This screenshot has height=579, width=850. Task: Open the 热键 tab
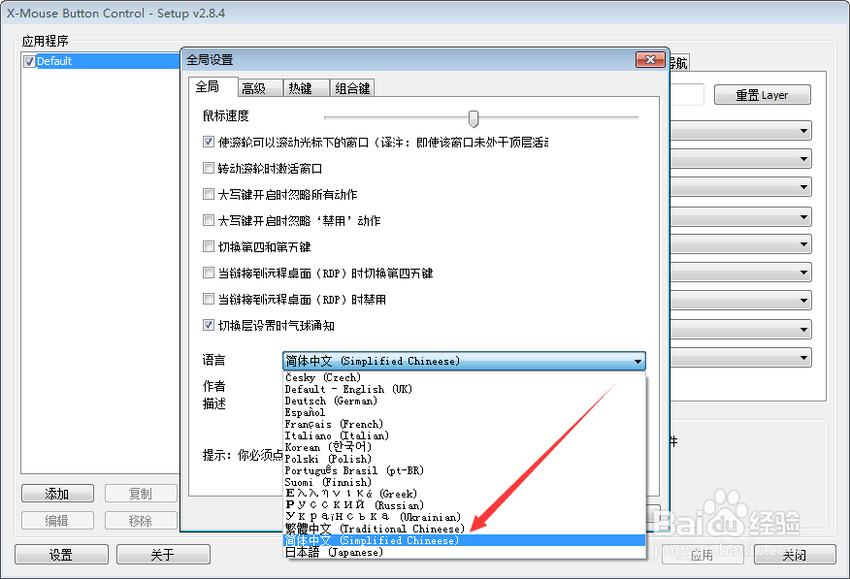click(307, 87)
